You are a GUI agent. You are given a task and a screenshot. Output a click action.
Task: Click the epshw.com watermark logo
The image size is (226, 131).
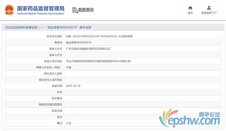(190, 118)
